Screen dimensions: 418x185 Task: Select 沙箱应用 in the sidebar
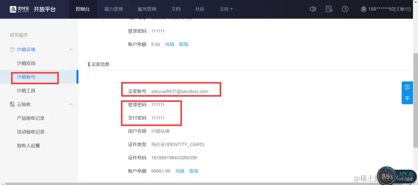tap(26, 63)
